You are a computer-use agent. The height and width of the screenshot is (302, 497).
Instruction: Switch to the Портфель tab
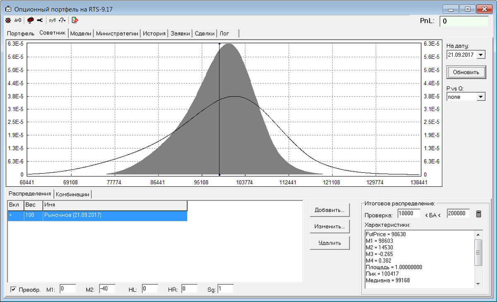point(21,34)
